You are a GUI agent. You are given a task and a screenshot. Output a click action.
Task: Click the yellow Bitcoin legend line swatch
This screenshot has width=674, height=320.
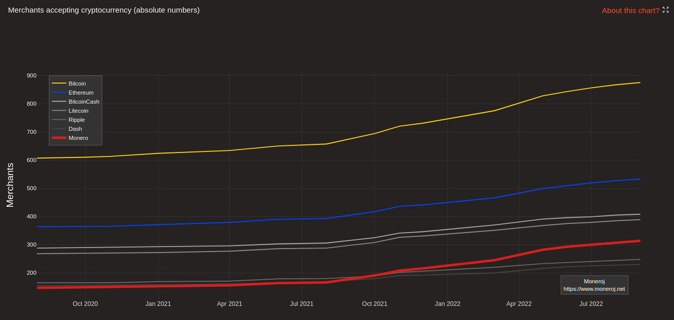(x=59, y=83)
